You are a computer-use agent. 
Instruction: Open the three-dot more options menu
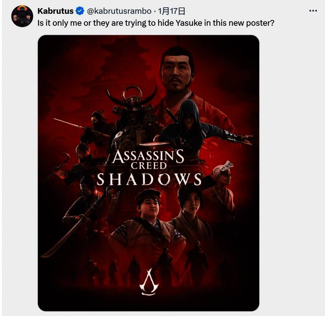[313, 11]
